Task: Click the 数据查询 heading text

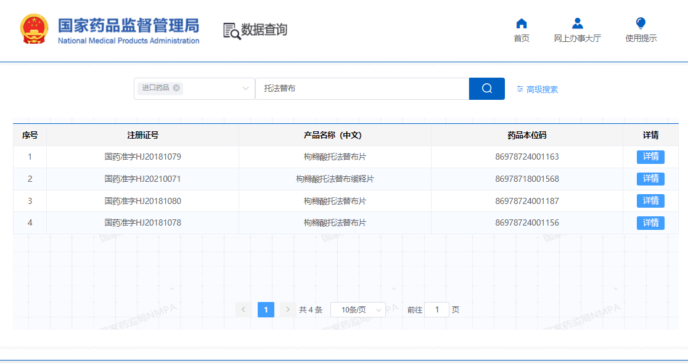Action: tap(264, 30)
